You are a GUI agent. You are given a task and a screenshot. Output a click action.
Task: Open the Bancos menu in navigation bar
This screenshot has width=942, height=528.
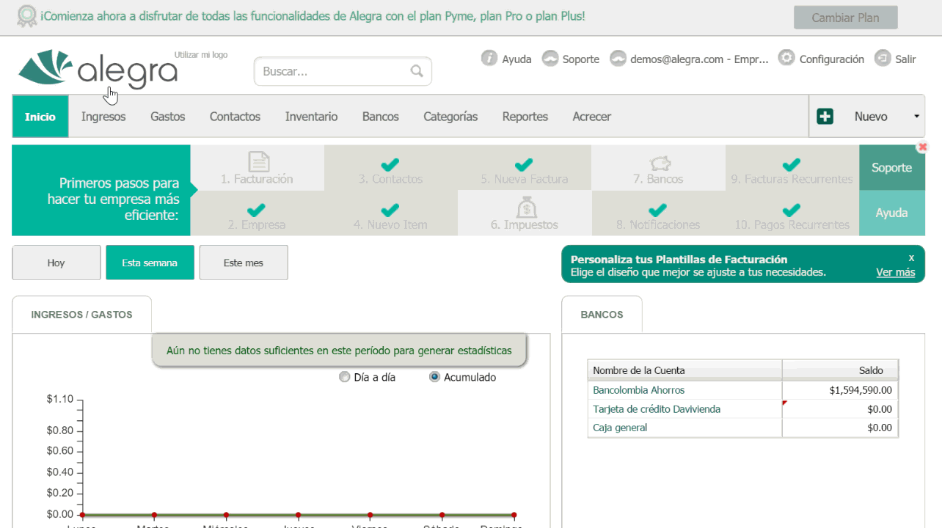click(x=381, y=116)
